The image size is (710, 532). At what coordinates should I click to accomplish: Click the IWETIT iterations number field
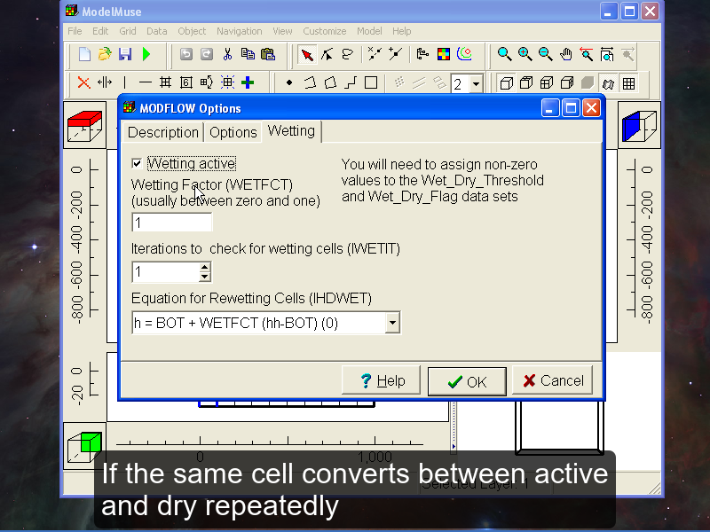coord(165,272)
